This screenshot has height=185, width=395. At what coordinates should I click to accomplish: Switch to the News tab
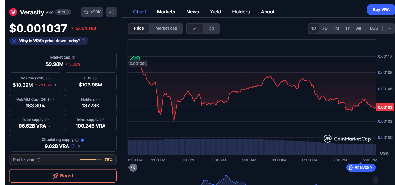coord(193,12)
